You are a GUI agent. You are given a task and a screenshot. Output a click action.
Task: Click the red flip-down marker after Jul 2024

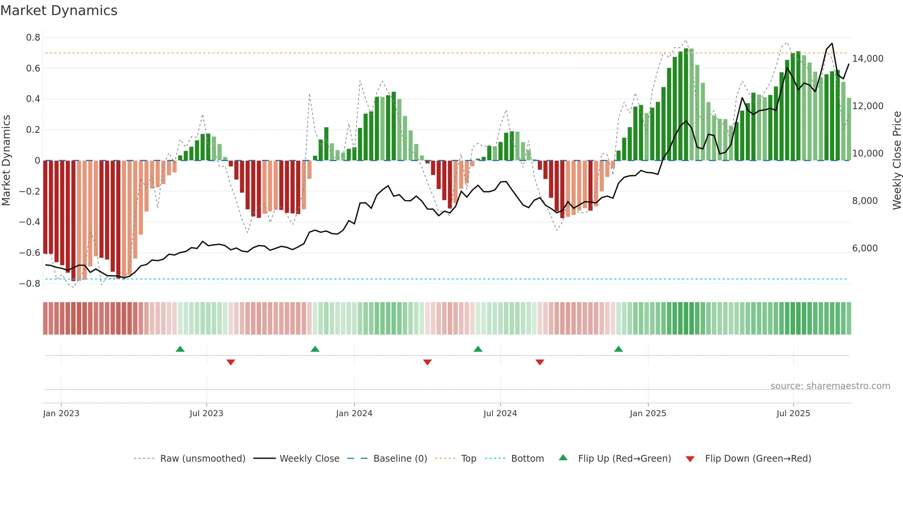pyautogui.click(x=540, y=362)
